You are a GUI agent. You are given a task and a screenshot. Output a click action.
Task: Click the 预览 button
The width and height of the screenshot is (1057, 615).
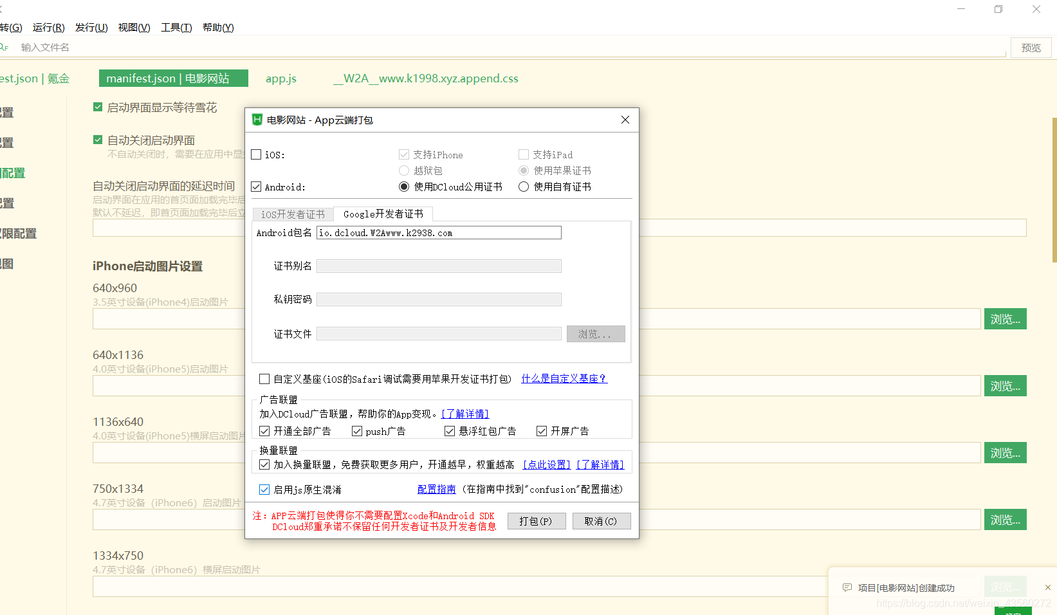coord(1031,48)
